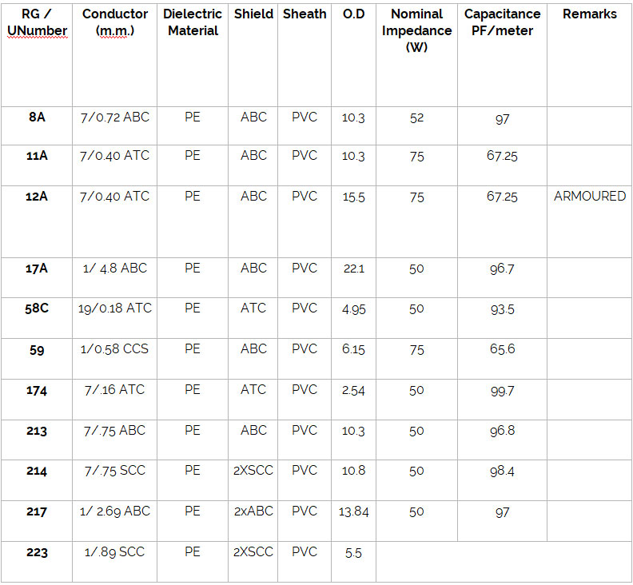Select the 2xABC shield cell
Viewport: 633px width, 585px height.
click(253, 511)
